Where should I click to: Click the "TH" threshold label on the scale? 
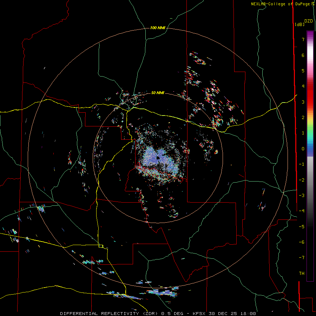(x=302, y=274)
